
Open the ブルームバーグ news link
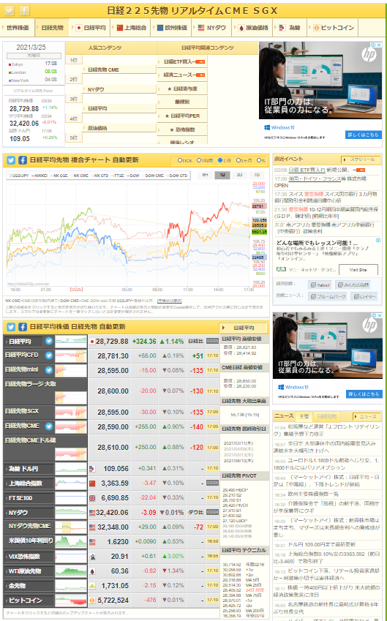(x=327, y=296)
